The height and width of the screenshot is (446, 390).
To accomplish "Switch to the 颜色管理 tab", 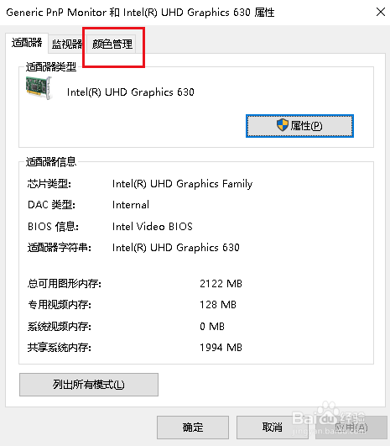I will (x=112, y=44).
